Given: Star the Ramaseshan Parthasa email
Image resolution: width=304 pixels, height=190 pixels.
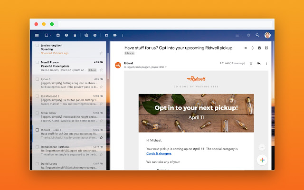Looking at the screenshot, I should click(x=101, y=154).
